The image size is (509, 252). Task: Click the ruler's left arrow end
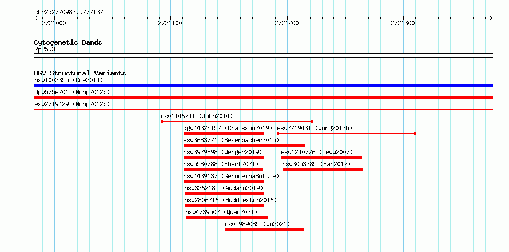(x=35, y=18)
